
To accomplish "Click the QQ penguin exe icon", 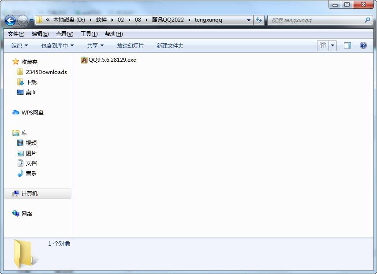I will 84,60.
